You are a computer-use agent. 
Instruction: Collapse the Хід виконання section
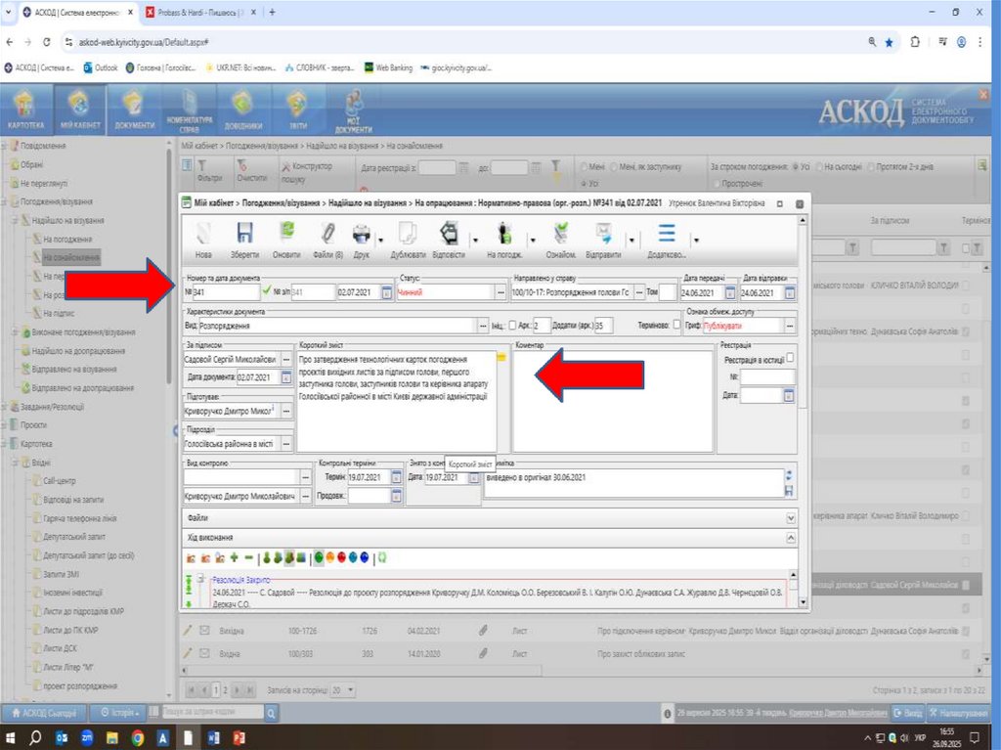point(791,538)
